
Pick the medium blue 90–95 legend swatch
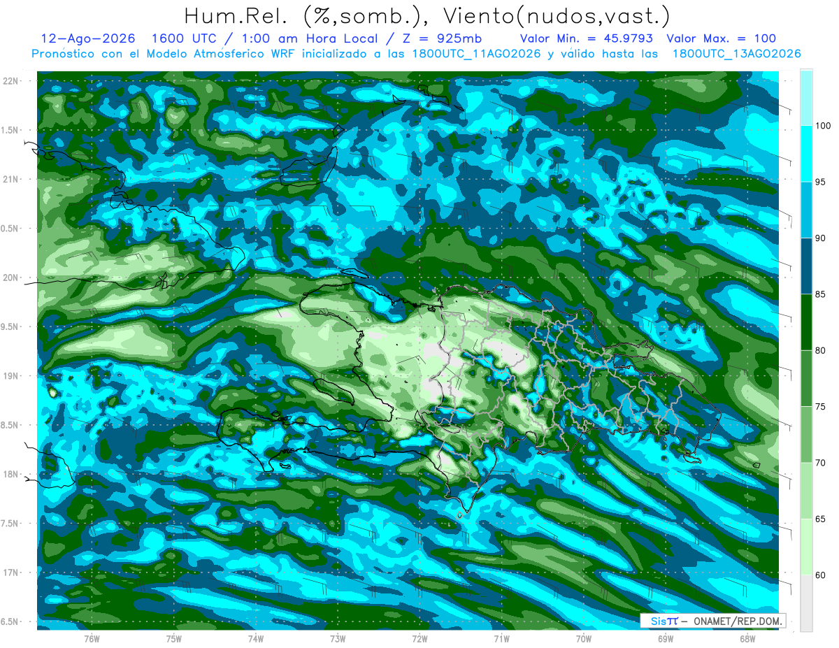(x=806, y=210)
